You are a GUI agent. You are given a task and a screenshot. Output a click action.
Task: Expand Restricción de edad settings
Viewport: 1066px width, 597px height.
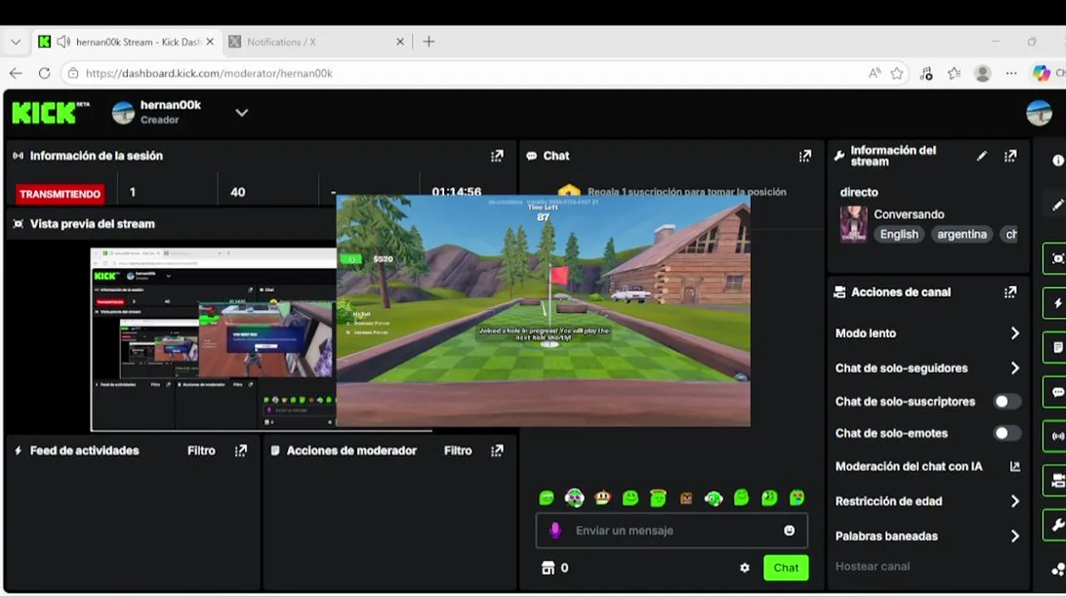coord(1015,502)
